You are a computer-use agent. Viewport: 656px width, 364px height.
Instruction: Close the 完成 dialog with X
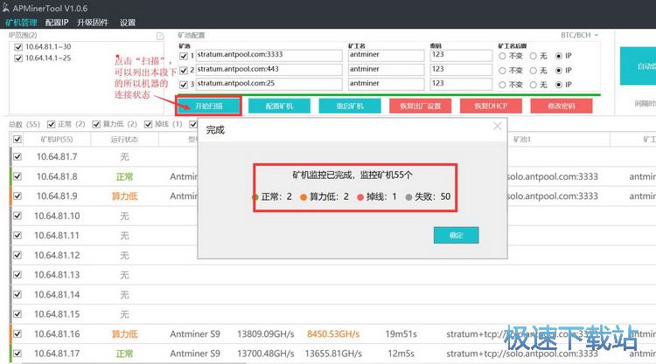coord(497,126)
